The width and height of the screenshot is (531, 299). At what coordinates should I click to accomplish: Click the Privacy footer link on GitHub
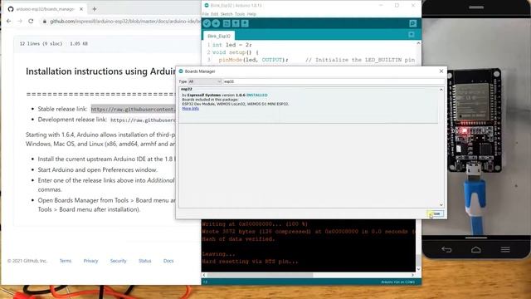(90, 261)
